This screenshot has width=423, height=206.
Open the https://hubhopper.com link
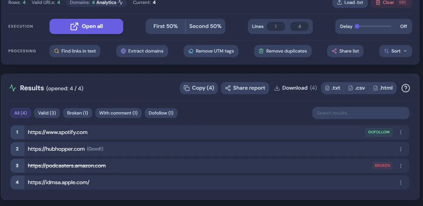(x=56, y=149)
